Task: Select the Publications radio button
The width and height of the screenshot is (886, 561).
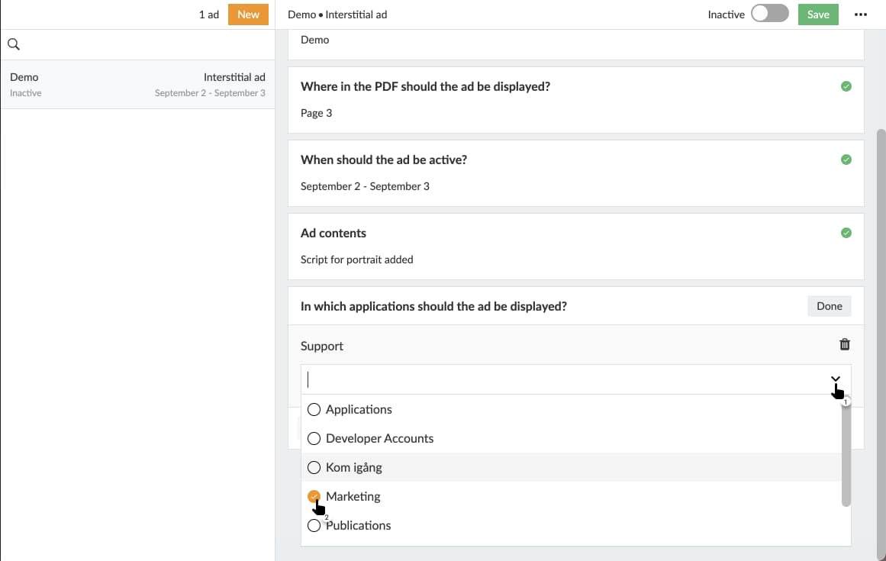Action: click(314, 525)
